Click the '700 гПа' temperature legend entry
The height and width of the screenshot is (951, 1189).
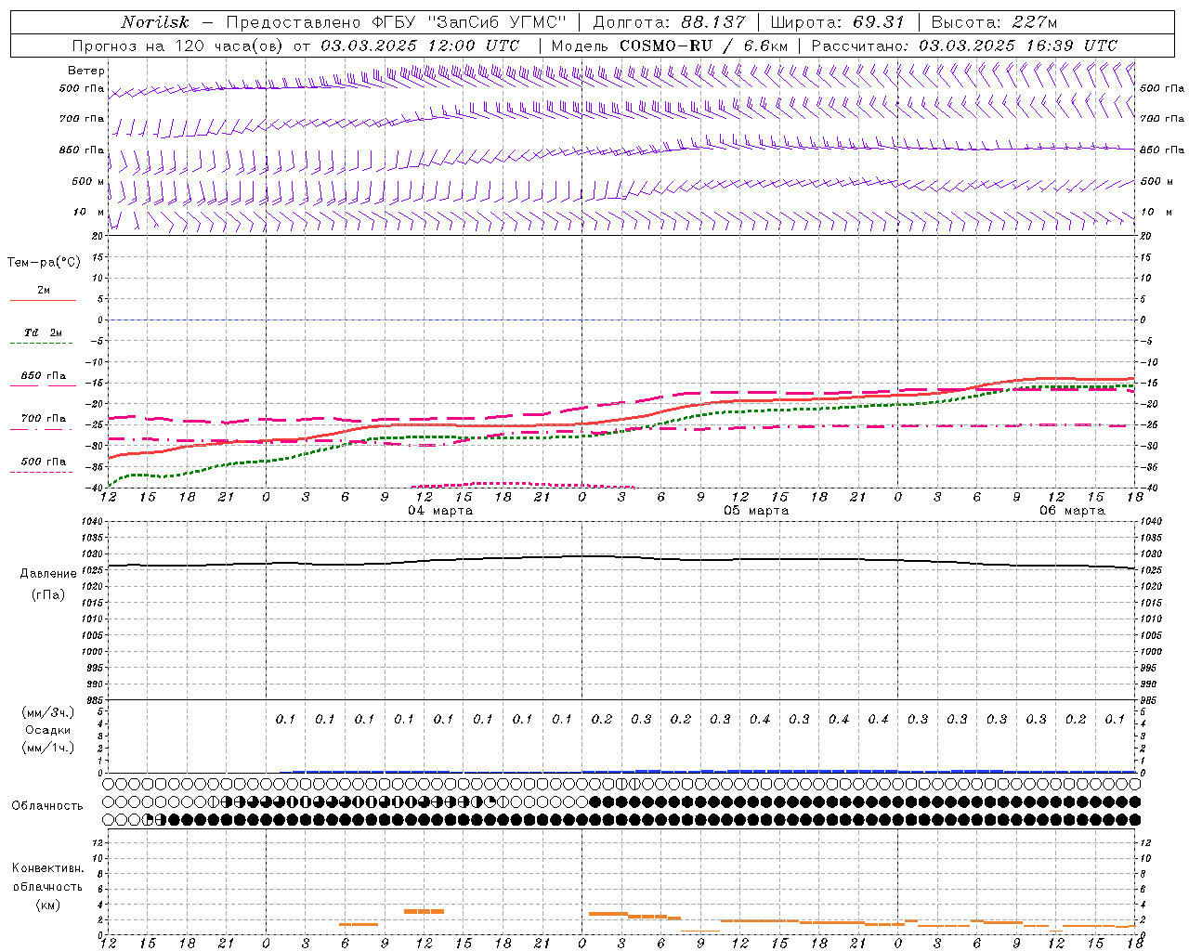[x=43, y=423]
